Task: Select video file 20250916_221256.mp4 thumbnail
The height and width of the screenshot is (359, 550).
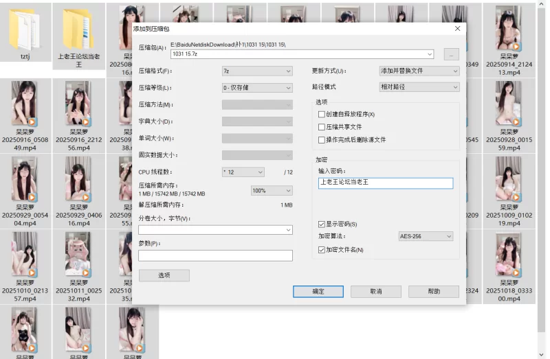Action: tap(78, 104)
